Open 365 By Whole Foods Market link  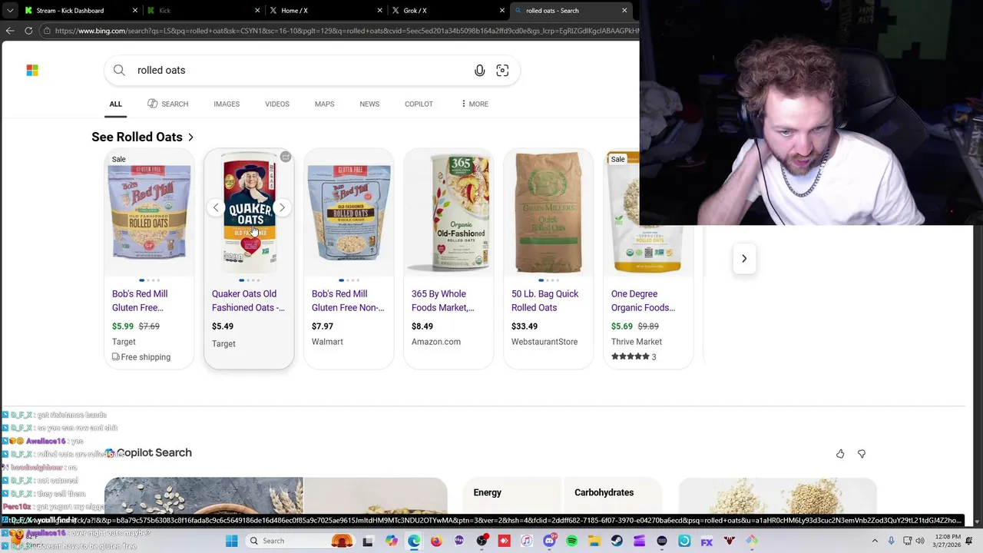pos(443,300)
